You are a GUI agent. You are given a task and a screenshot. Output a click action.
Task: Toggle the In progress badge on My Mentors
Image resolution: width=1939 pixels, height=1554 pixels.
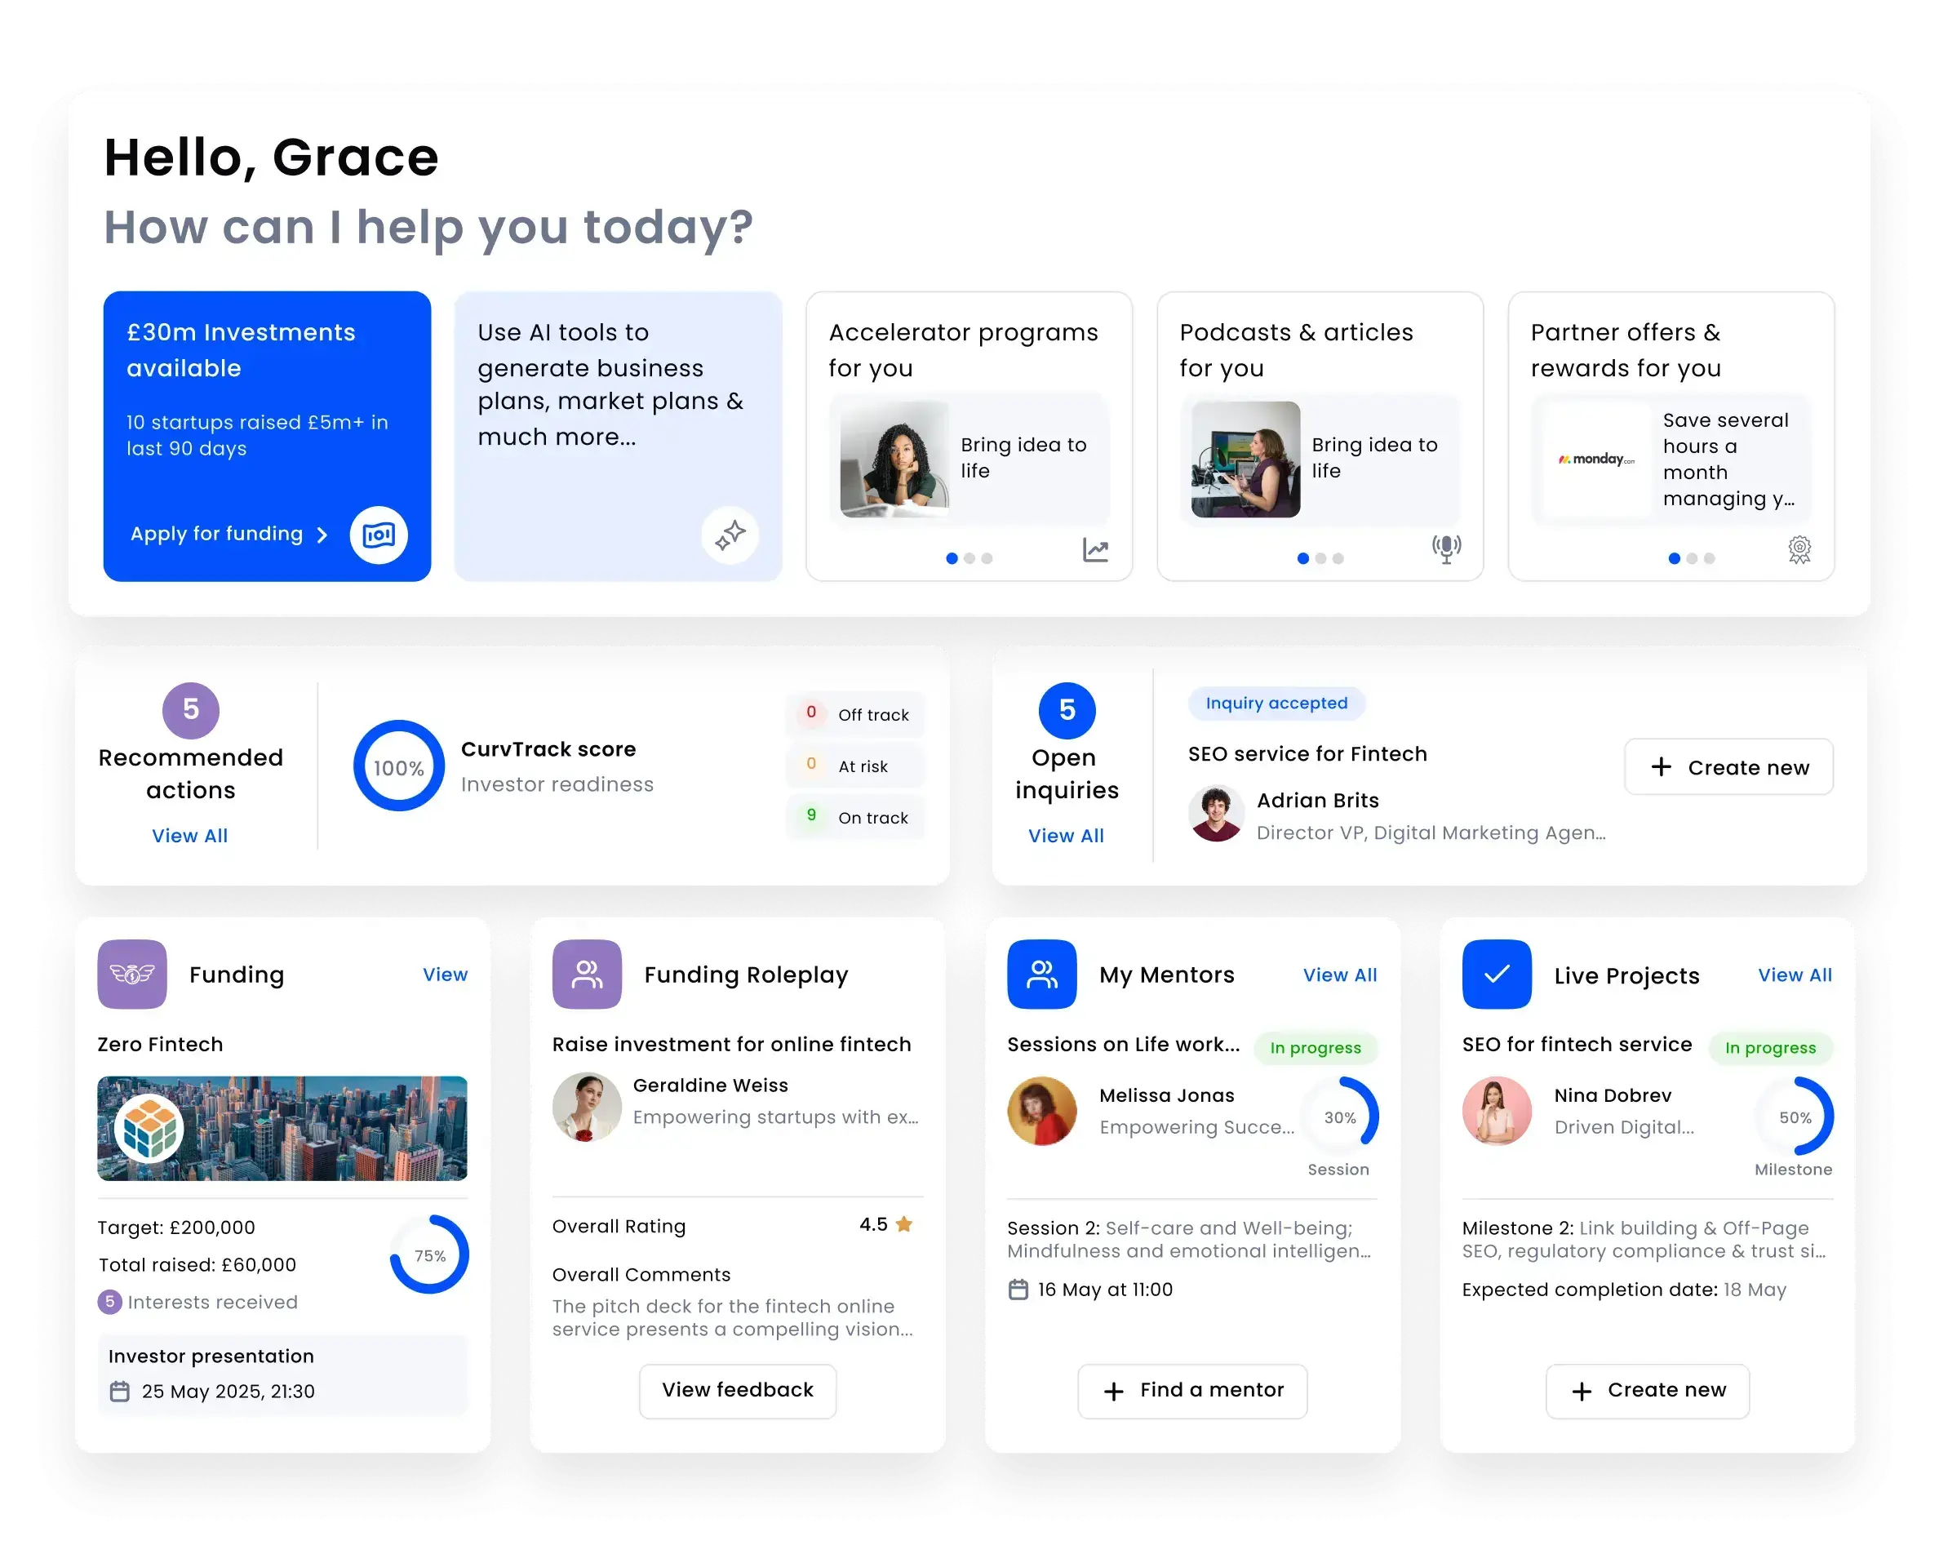pyautogui.click(x=1316, y=1048)
